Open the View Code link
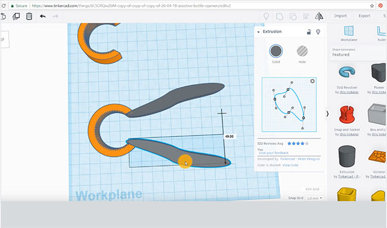387x228 pixels. 290,165
